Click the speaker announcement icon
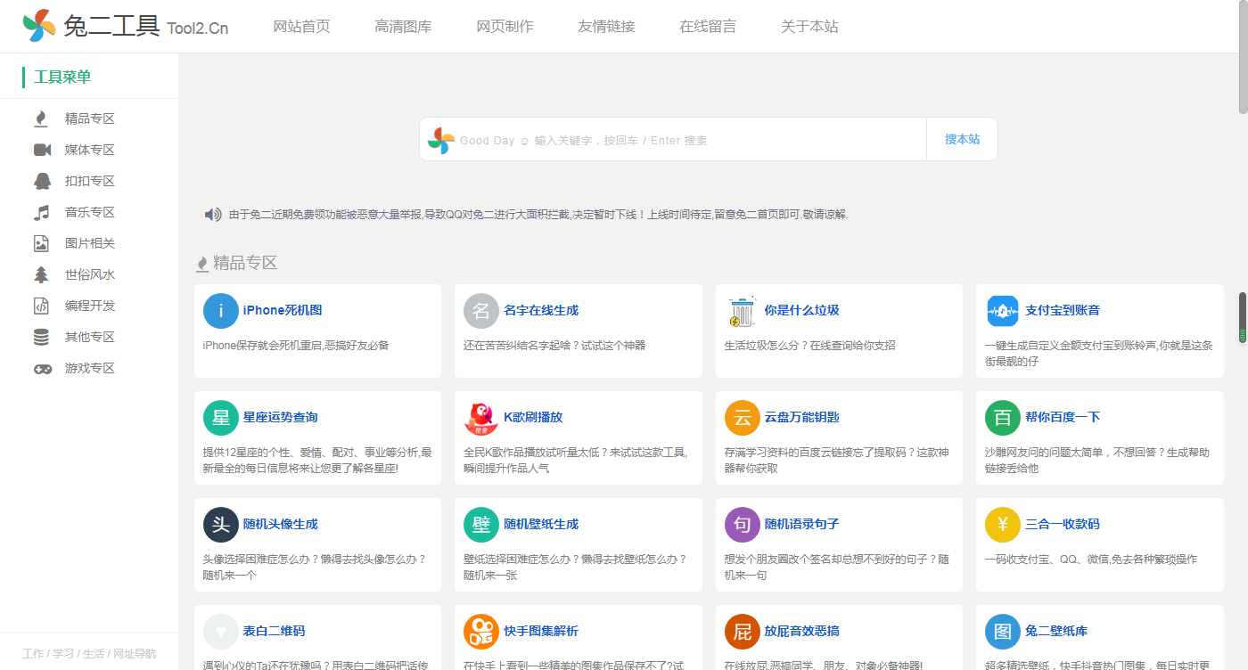The height and width of the screenshot is (670, 1248). tap(213, 215)
